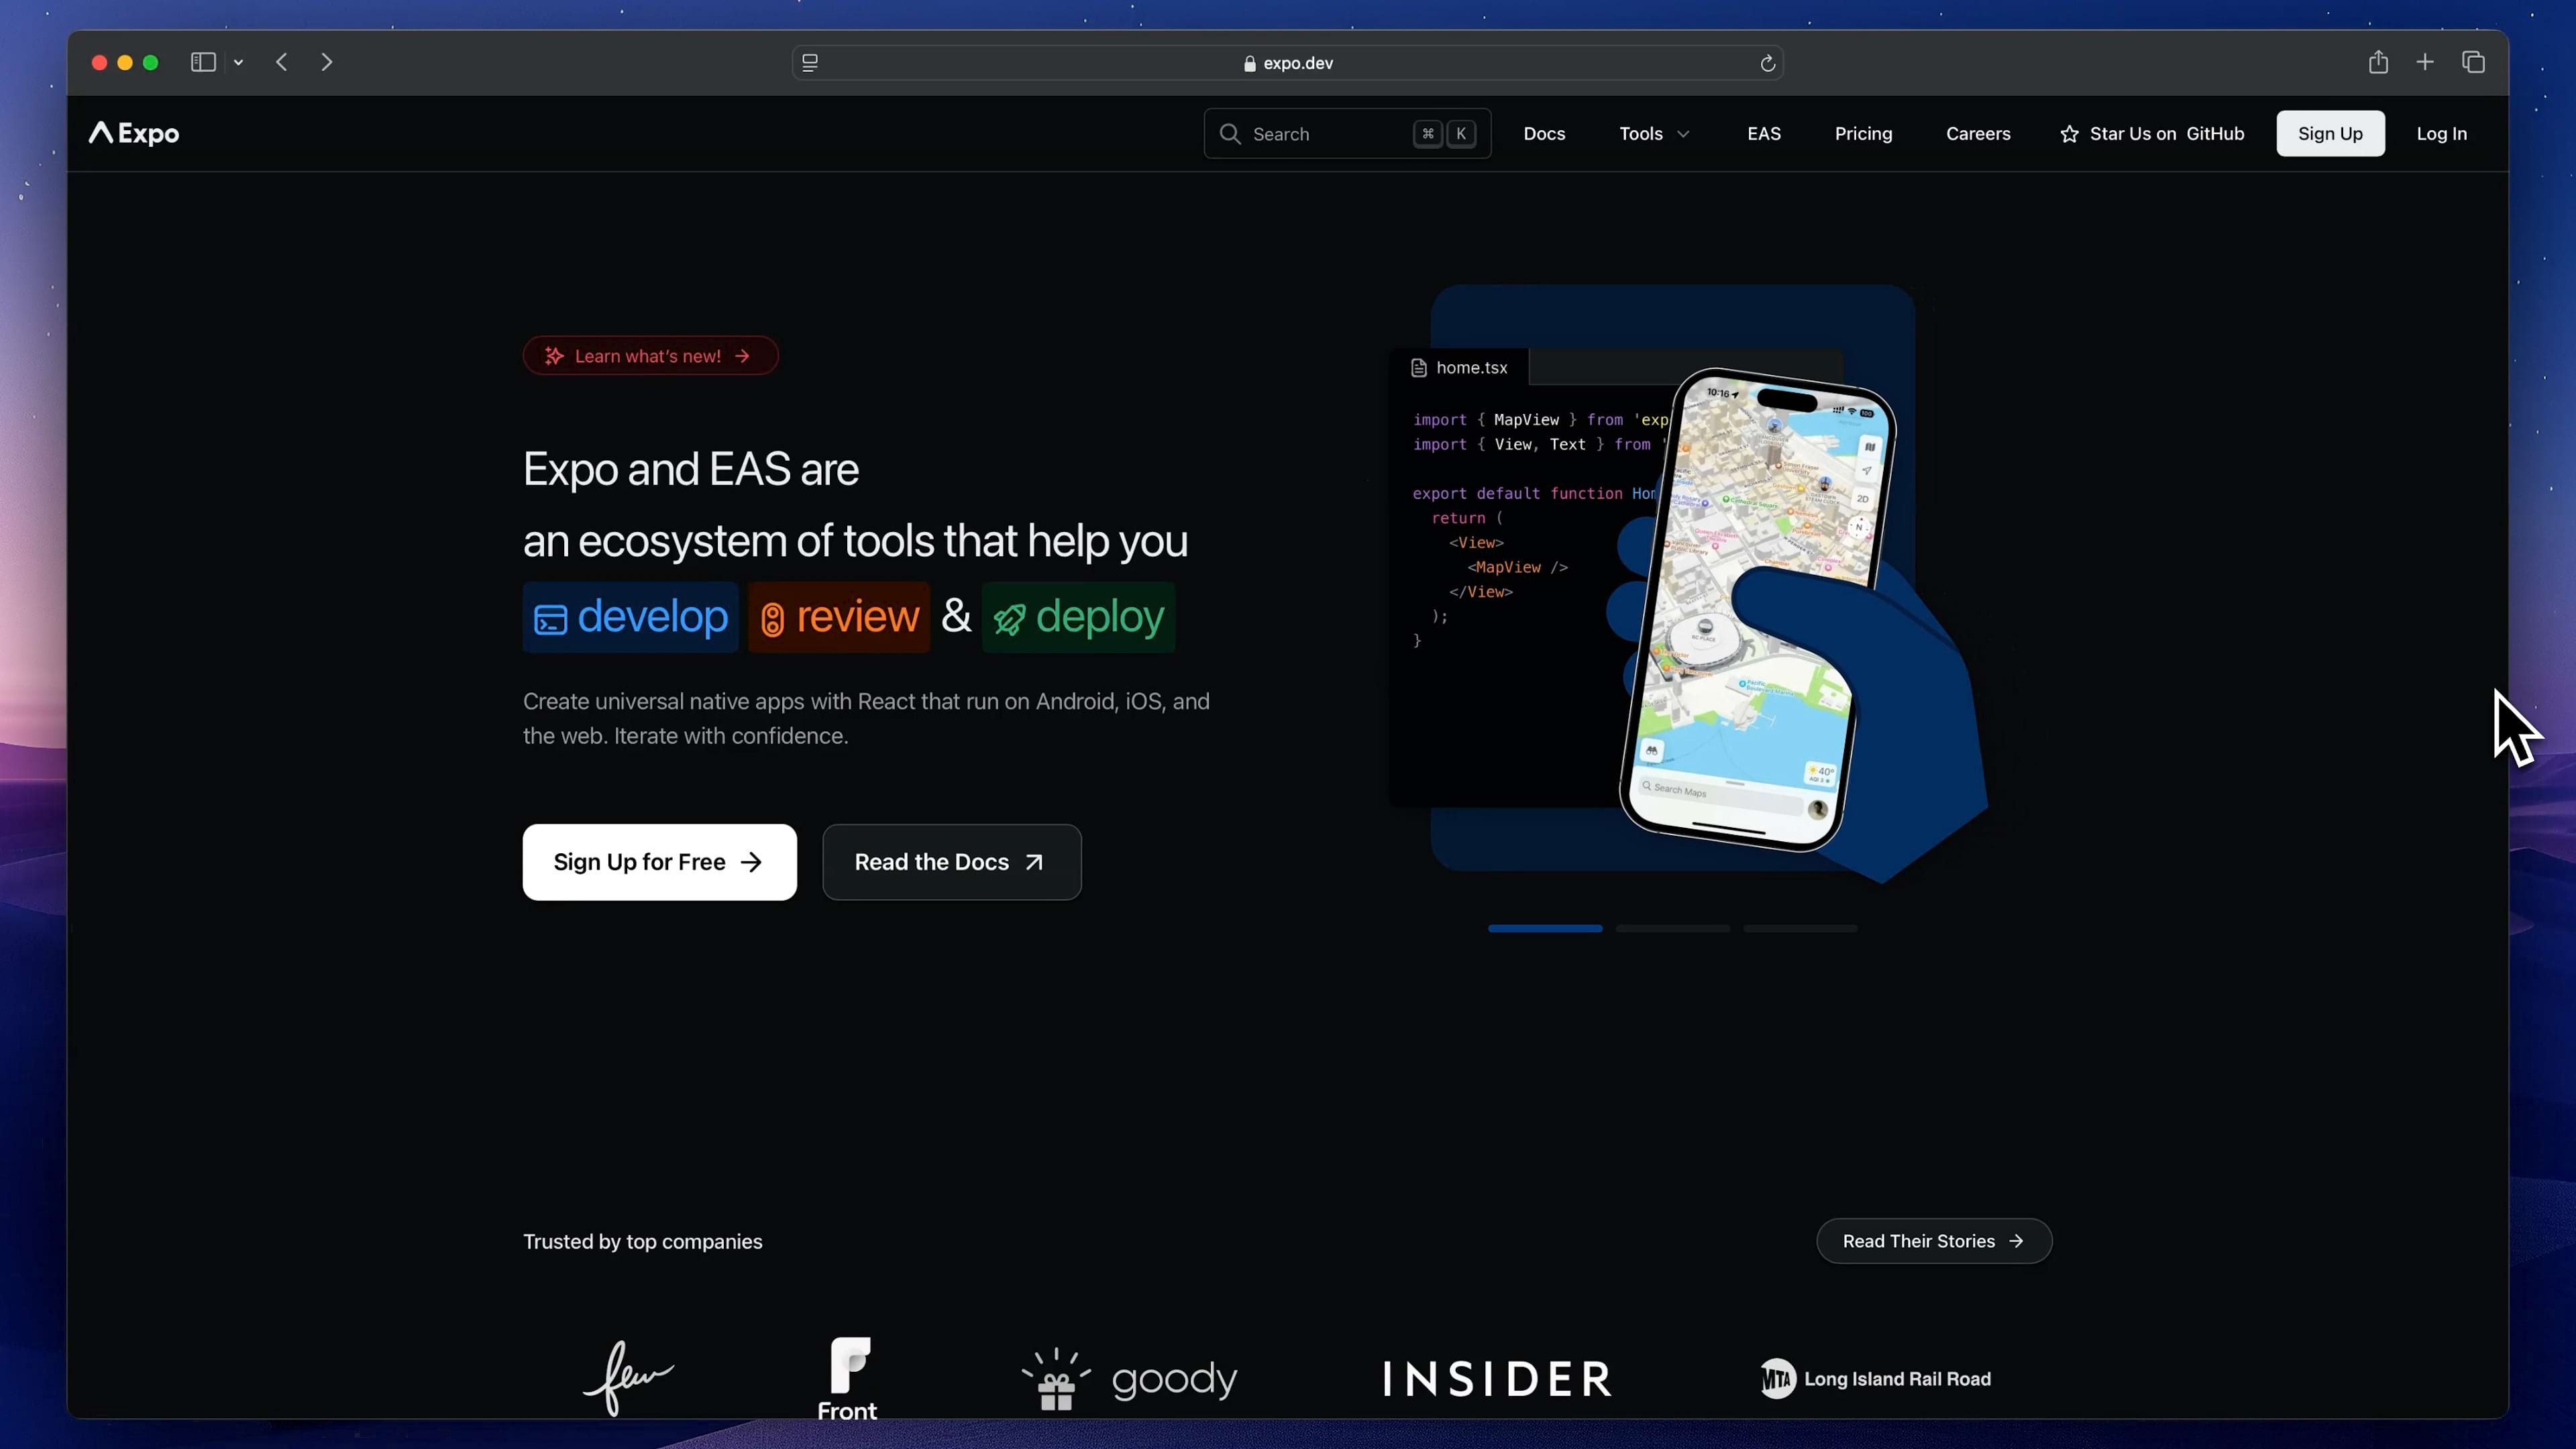Click the magnifier icon in Search box
Screen dimensions: 2576x1449
coord(1230,134)
